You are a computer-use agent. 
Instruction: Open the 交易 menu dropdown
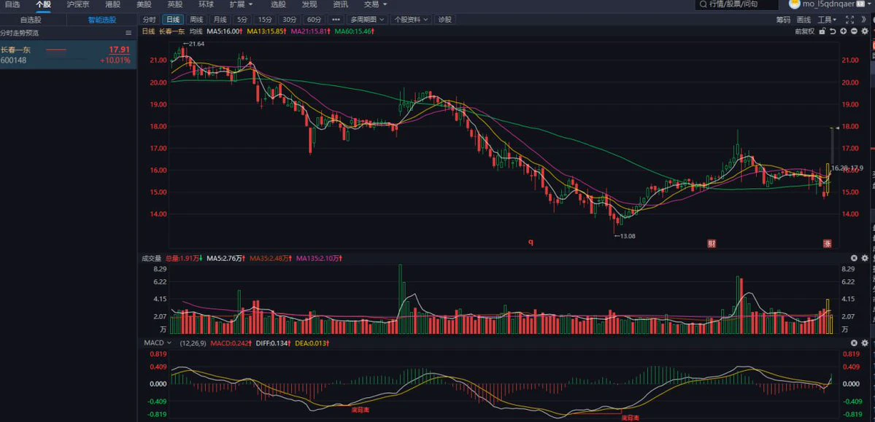pyautogui.click(x=375, y=4)
